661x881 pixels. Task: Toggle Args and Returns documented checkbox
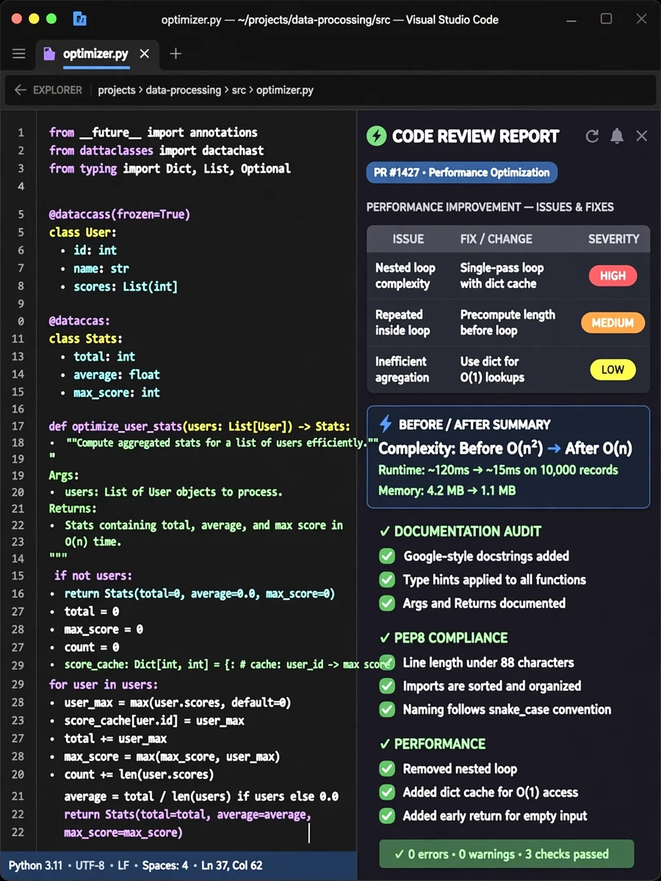(x=387, y=603)
